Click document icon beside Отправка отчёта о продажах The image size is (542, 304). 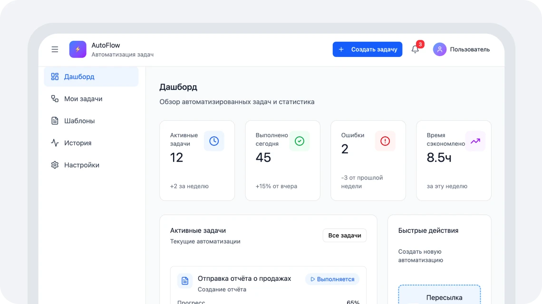coord(185,281)
